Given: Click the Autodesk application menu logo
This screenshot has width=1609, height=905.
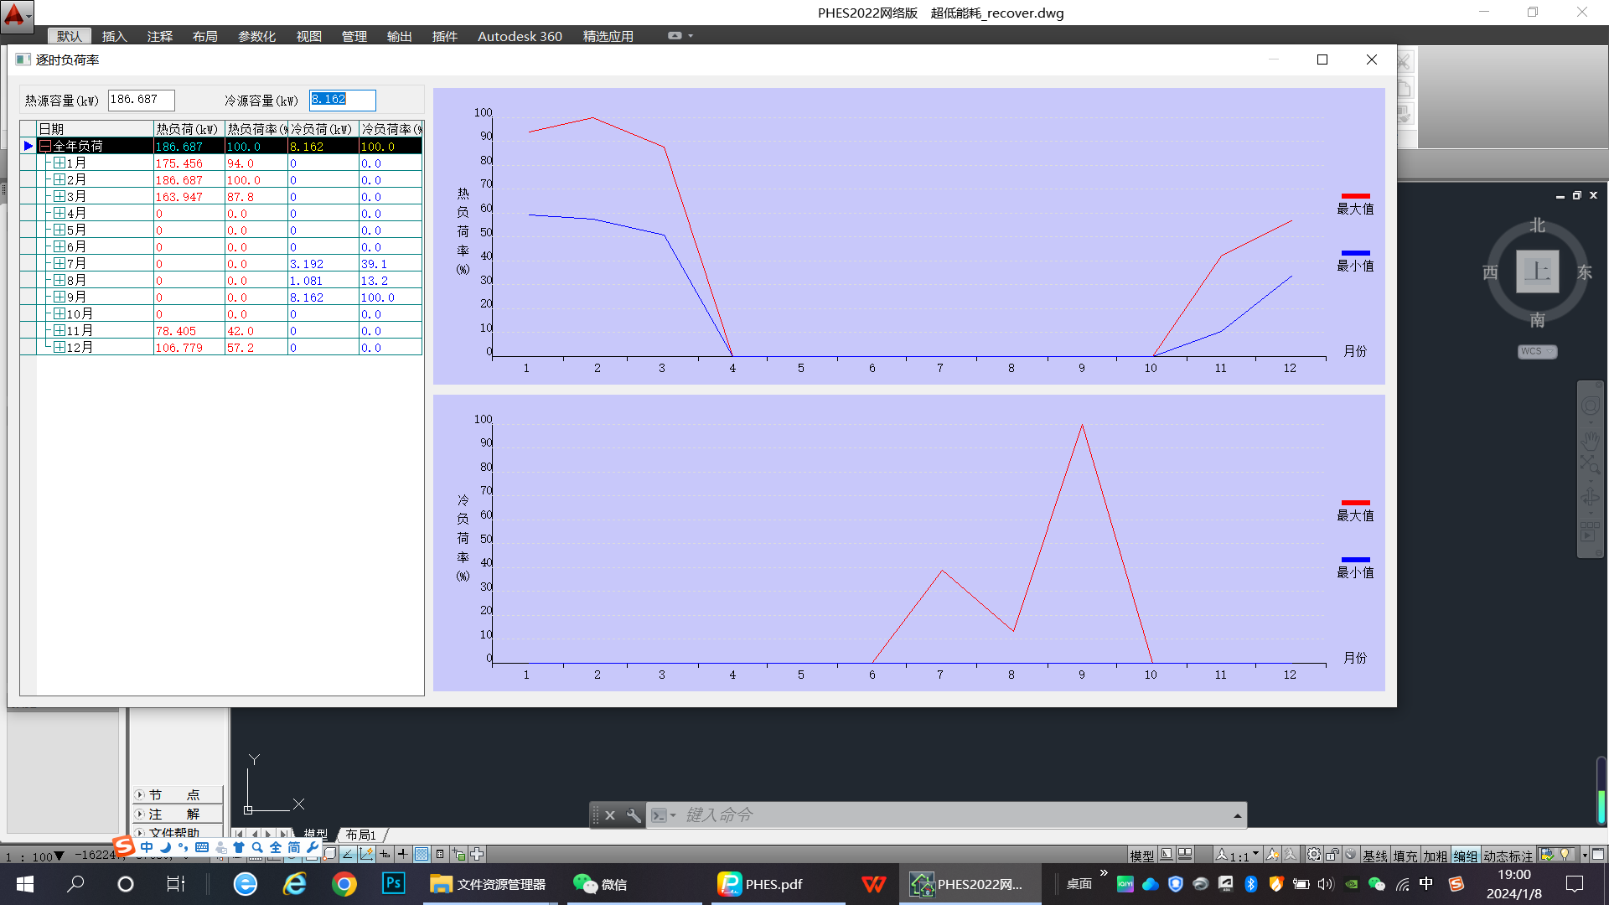Looking at the screenshot, I should click(15, 15).
